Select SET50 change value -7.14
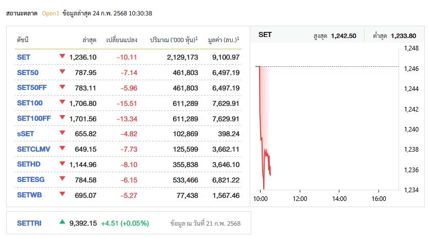The image size is (430, 239). tap(129, 72)
